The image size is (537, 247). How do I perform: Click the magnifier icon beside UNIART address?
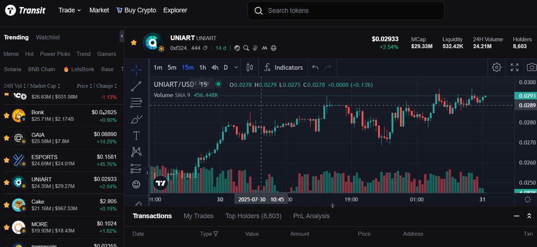246,48
